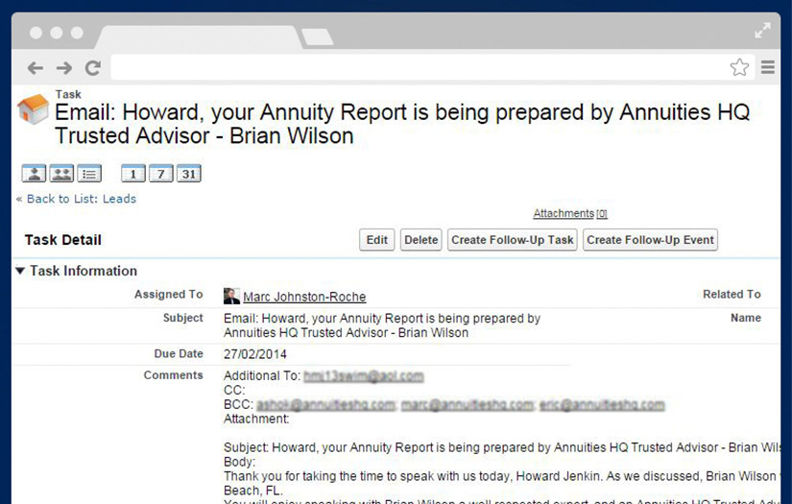The width and height of the screenshot is (792, 504).
Task: Click the page title beginning 'Email: Howard'
Action: click(x=402, y=124)
